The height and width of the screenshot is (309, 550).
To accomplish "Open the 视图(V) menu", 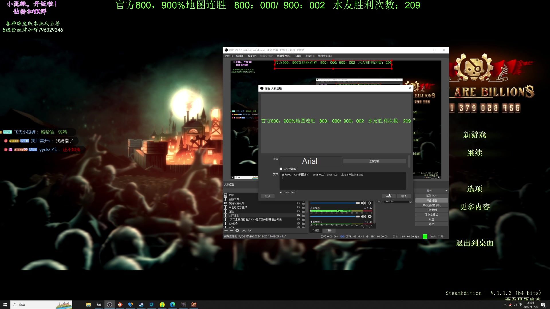I will (252, 56).
